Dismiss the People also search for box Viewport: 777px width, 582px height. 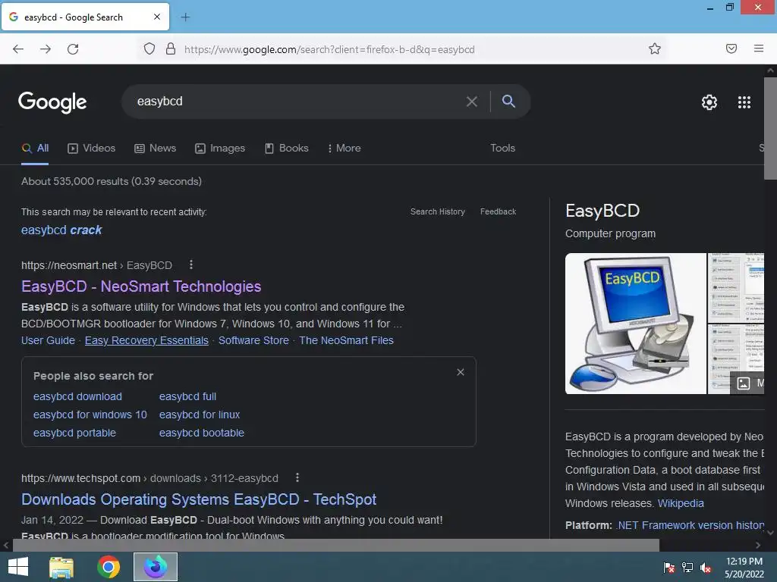click(461, 372)
